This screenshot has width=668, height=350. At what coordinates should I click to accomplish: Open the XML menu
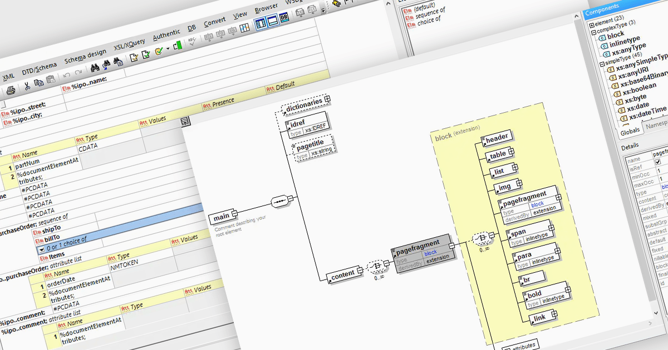pyautogui.click(x=8, y=77)
